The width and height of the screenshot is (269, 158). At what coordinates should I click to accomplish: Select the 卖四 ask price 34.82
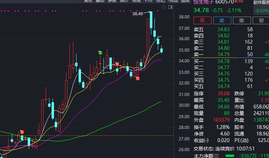click(223, 36)
